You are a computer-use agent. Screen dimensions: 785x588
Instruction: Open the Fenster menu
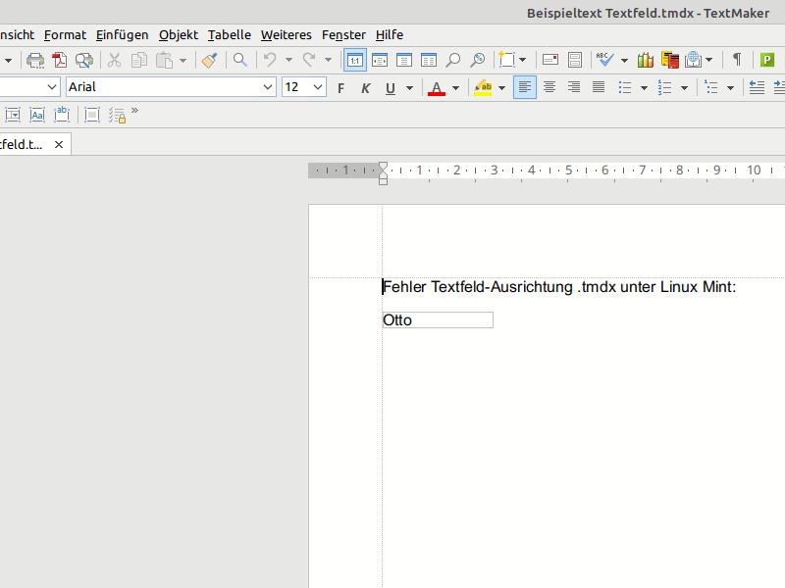pos(343,35)
